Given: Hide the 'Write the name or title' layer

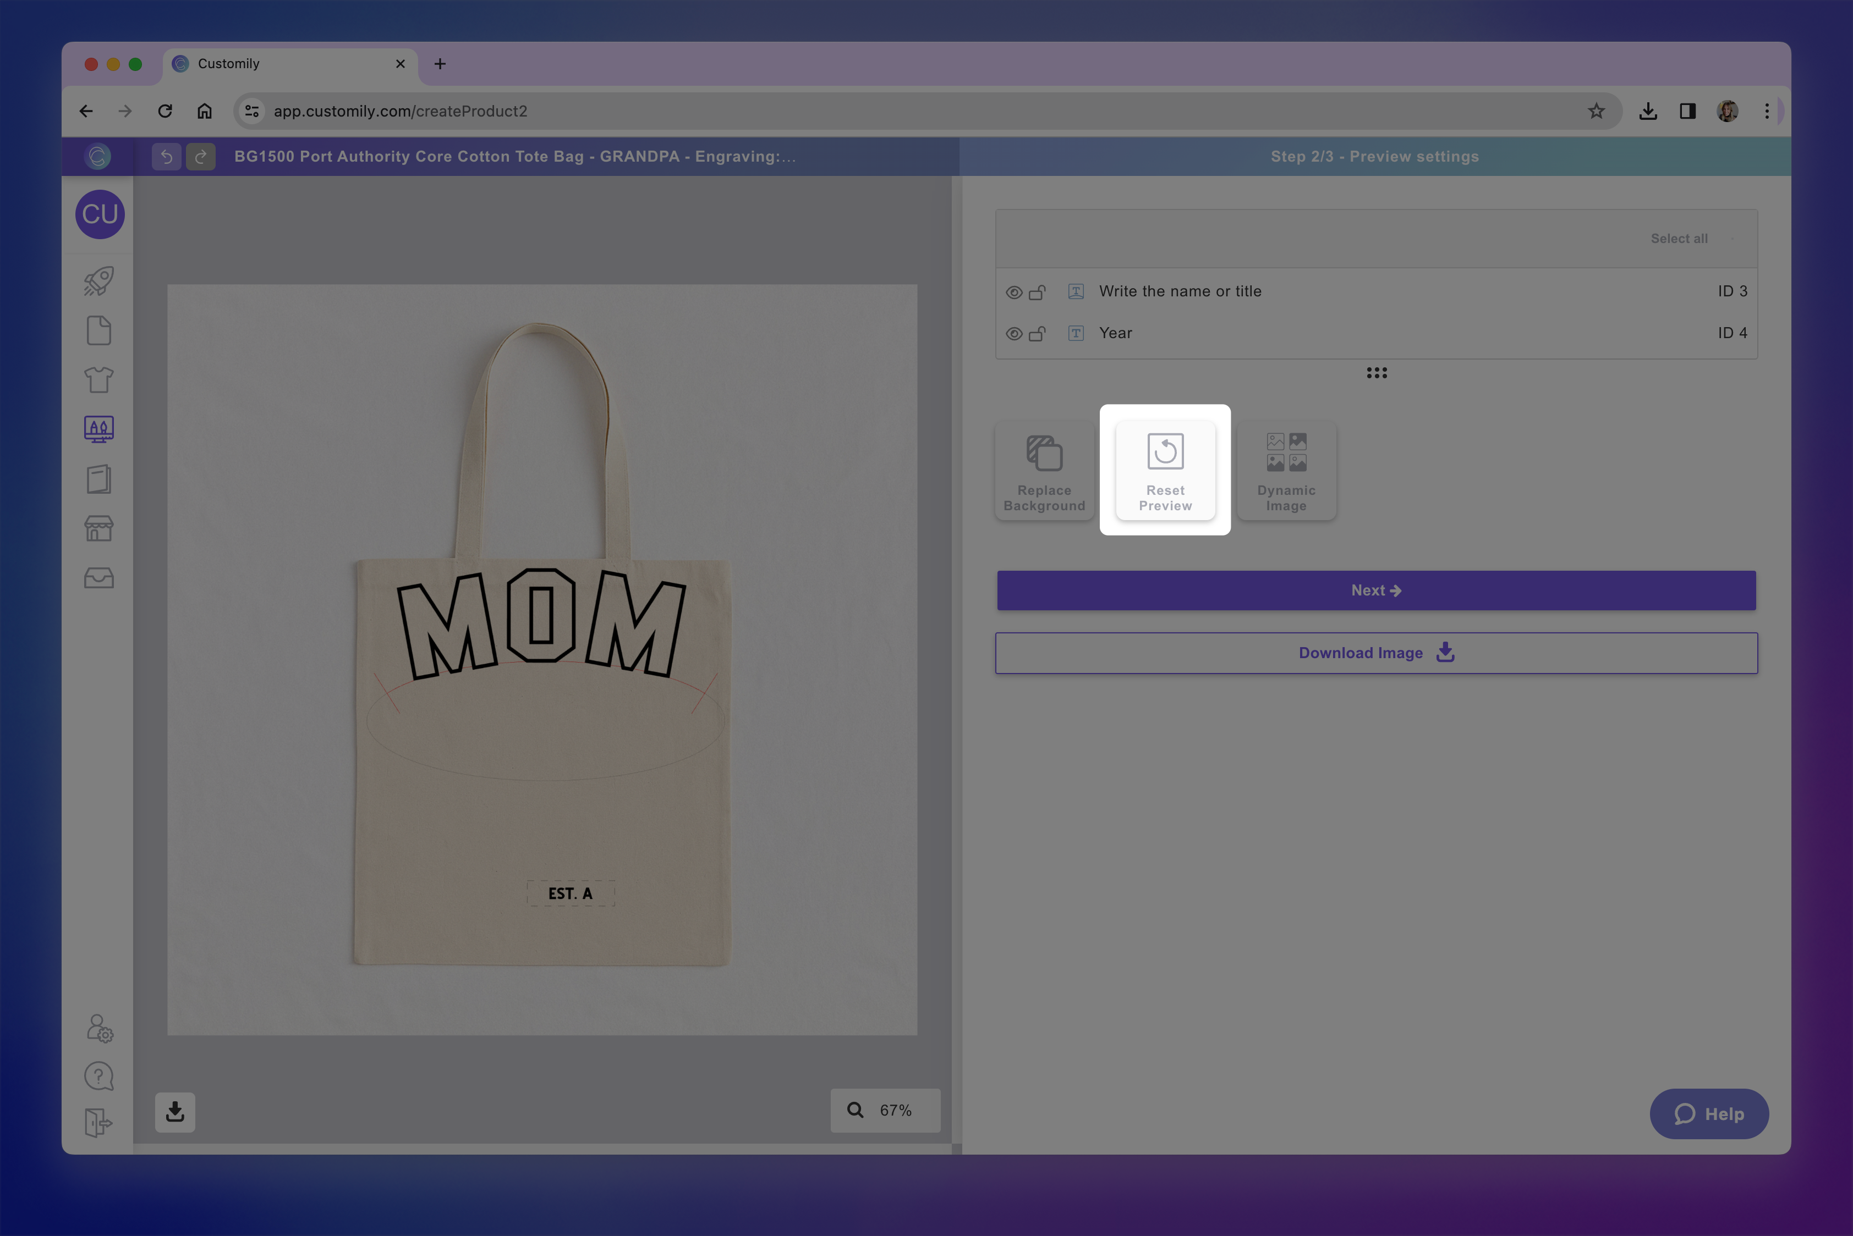Looking at the screenshot, I should [x=1013, y=293].
